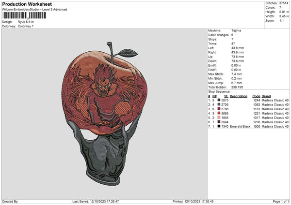The width and height of the screenshot is (291, 205).
Task: Click the Min Stitch value 0.2 mm
Action: (x=237, y=78)
